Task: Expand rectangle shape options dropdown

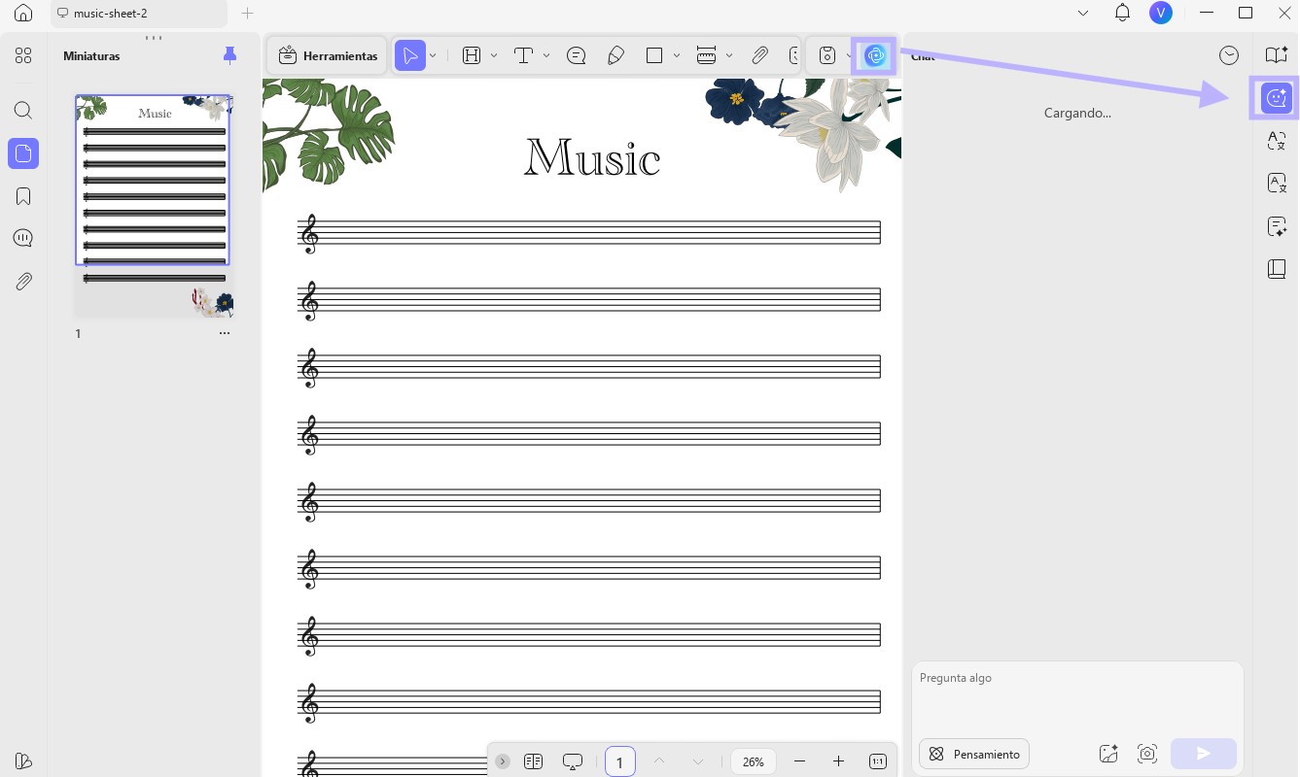Action: (677, 55)
